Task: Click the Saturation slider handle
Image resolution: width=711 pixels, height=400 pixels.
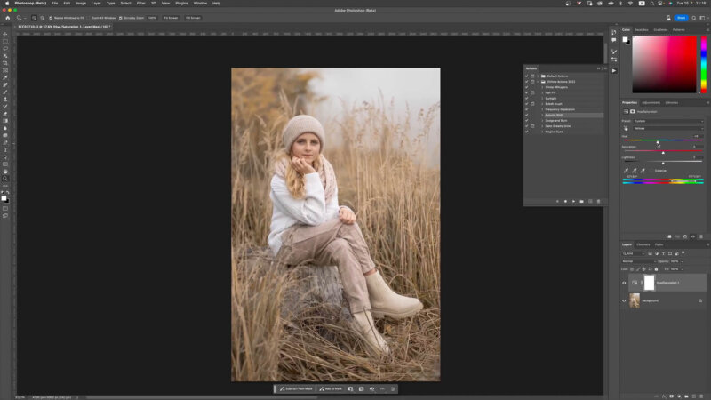Action: (663, 152)
